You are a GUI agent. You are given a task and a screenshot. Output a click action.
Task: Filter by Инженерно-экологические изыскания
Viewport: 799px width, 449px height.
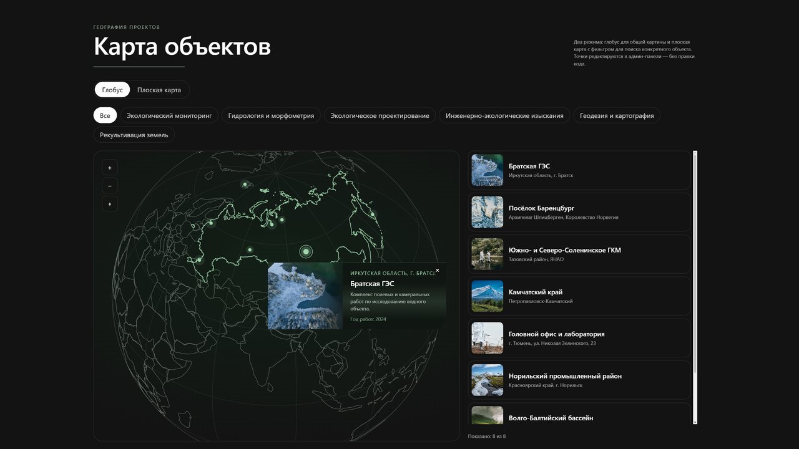pyautogui.click(x=504, y=115)
